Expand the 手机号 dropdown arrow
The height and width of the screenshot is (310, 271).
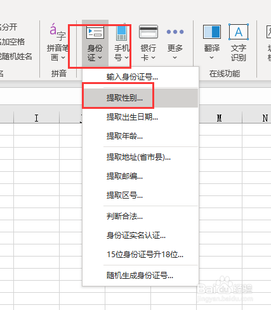(126, 57)
